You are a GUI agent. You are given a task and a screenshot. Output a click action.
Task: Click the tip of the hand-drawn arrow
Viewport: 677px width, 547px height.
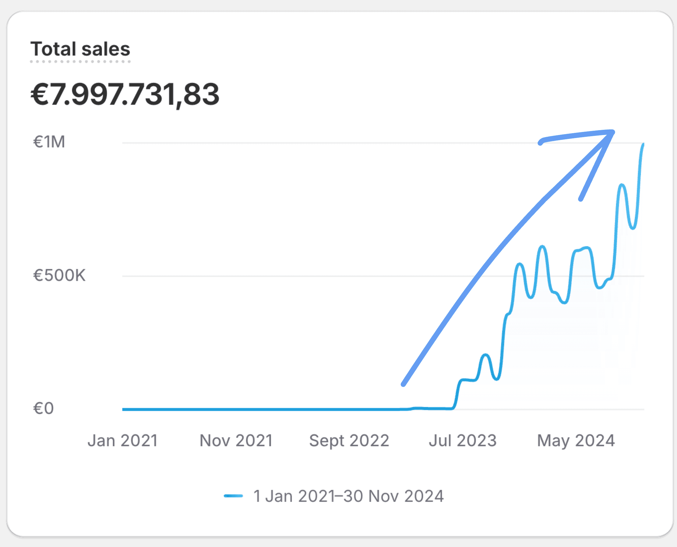click(x=612, y=132)
